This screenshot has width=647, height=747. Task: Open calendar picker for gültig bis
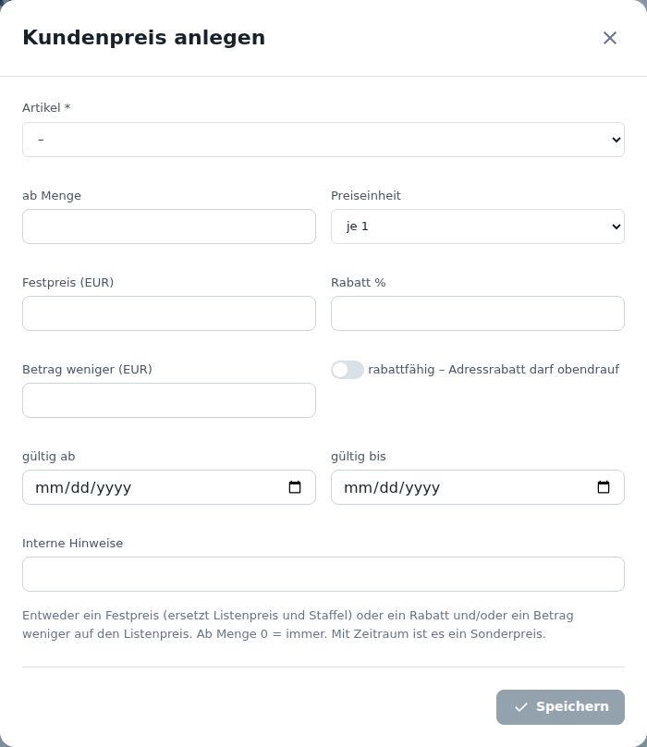pos(604,487)
